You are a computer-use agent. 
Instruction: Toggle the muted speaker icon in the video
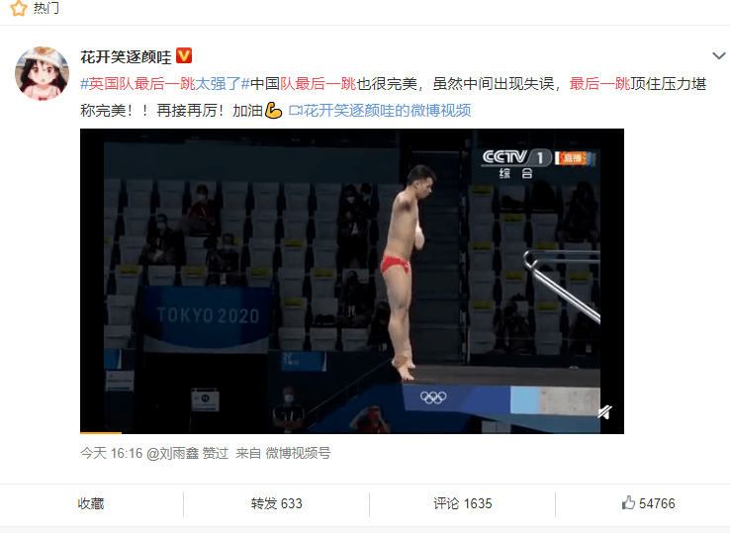[604, 412]
